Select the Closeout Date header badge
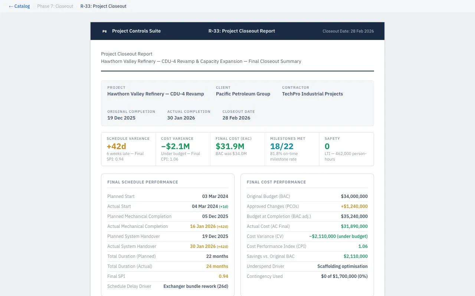 pyautogui.click(x=348, y=31)
